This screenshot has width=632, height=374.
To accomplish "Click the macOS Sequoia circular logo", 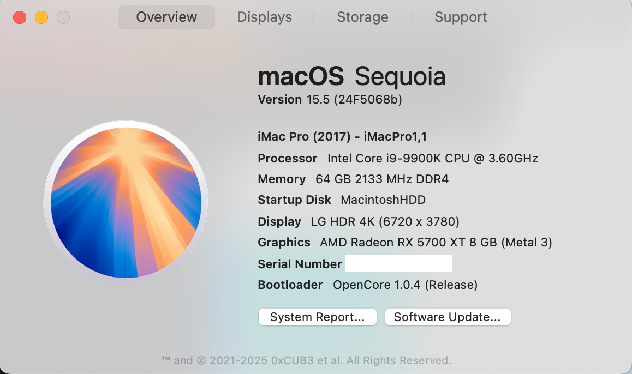I will pos(126,200).
